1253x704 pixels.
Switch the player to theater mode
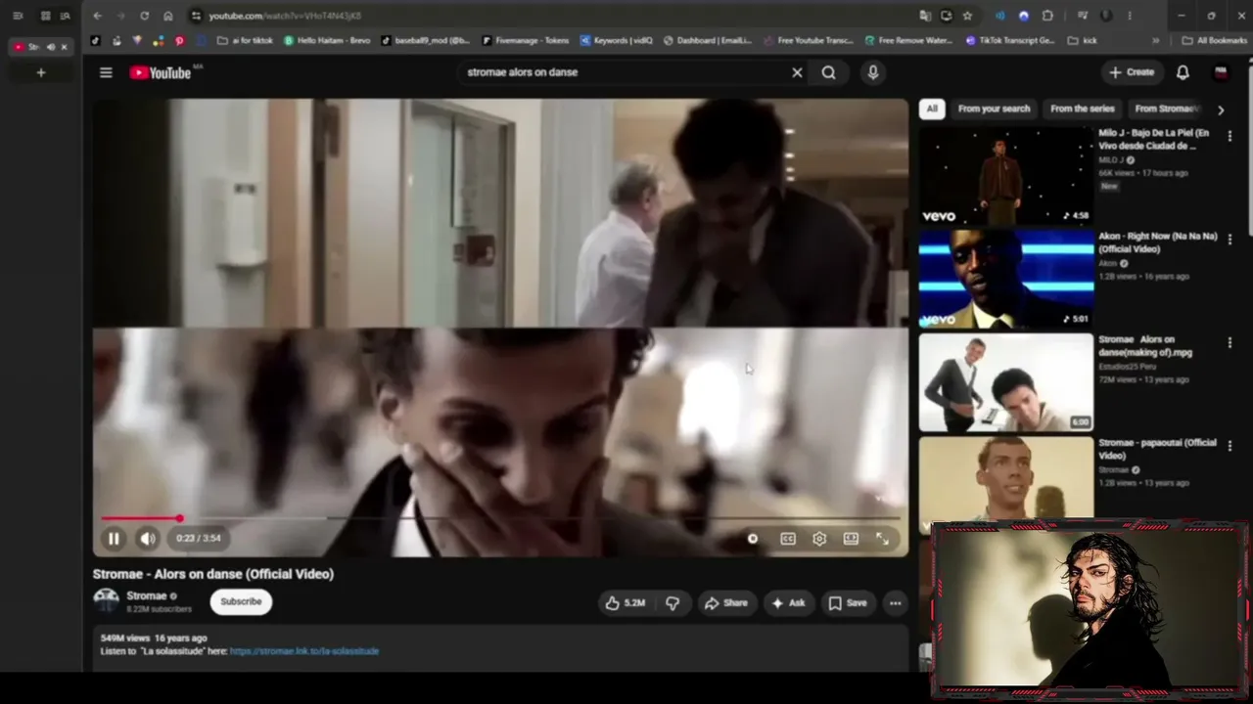click(851, 539)
